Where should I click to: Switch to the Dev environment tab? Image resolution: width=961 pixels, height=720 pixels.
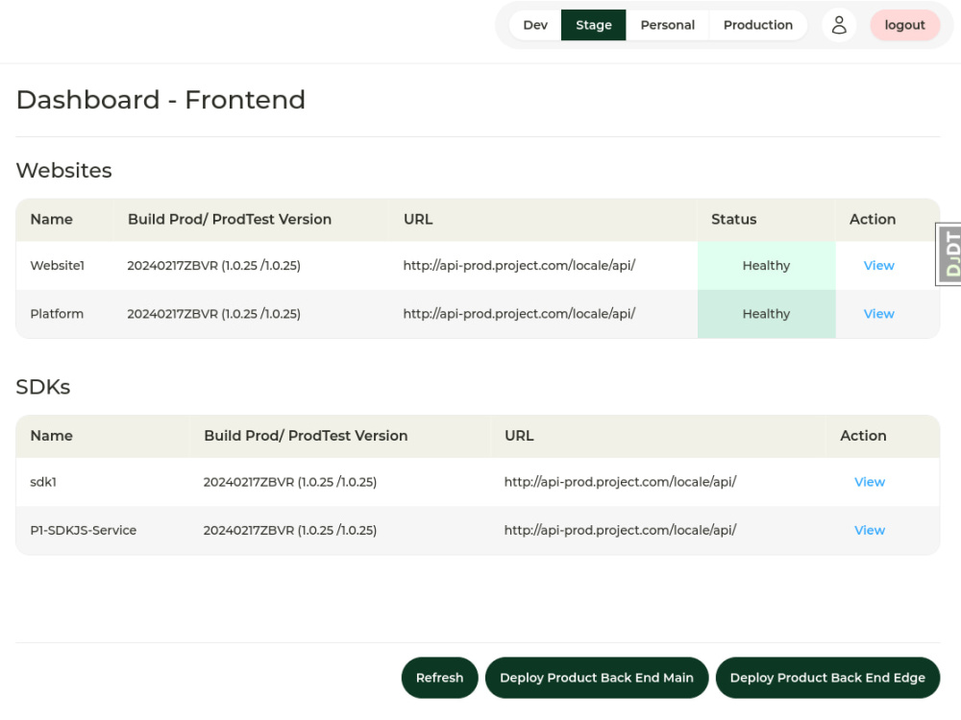click(x=535, y=25)
